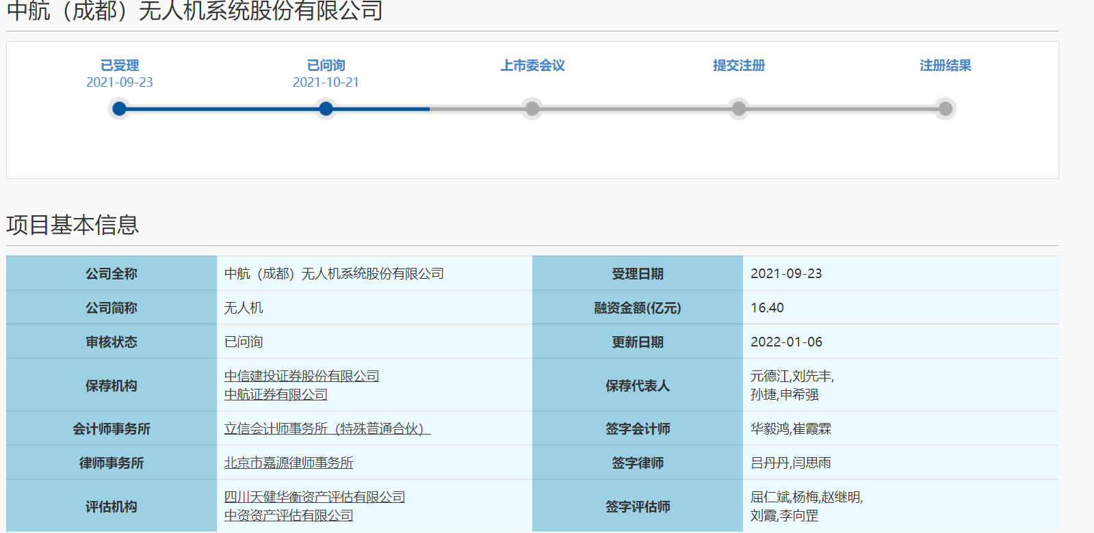1094x533 pixels.
Task: Click the 会计师事务所 header cell
Action: pos(112,428)
